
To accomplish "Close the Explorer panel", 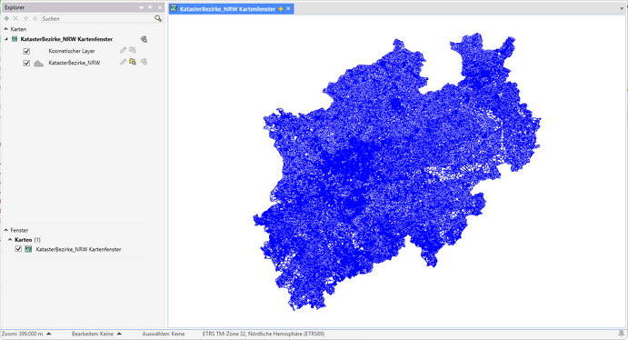I will point(160,7).
